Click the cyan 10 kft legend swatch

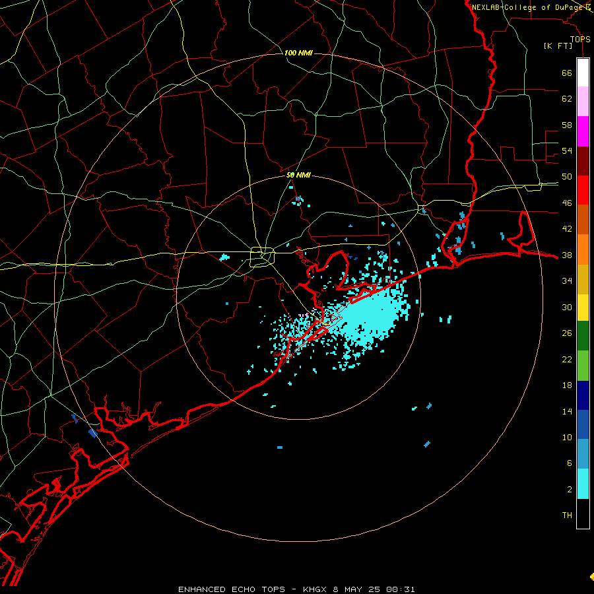click(583, 484)
